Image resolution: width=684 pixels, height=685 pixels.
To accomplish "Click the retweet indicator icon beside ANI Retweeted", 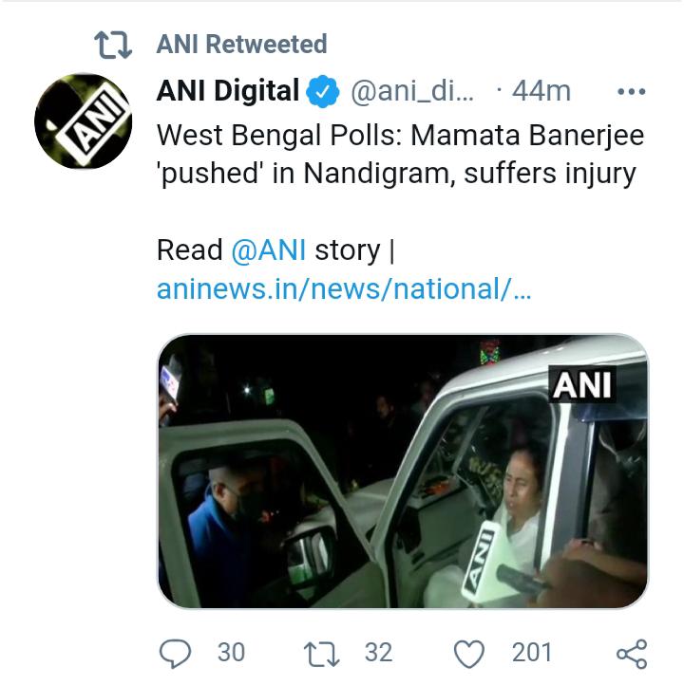I will 112,44.
